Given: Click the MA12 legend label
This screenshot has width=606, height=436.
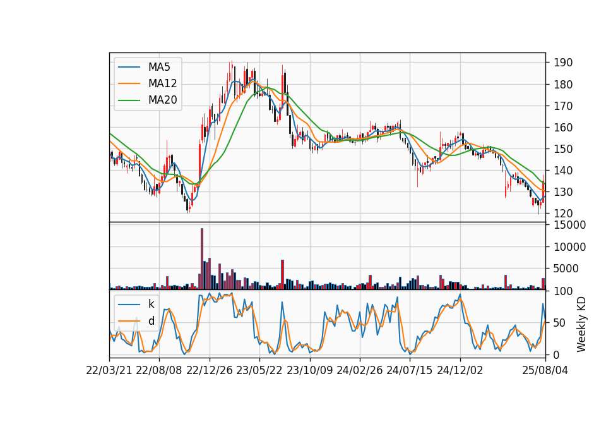Looking at the screenshot, I should click(162, 83).
